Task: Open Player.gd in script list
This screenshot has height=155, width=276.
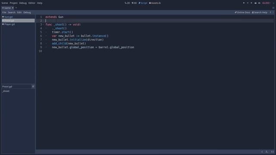Action: pyautogui.click(x=18, y=24)
